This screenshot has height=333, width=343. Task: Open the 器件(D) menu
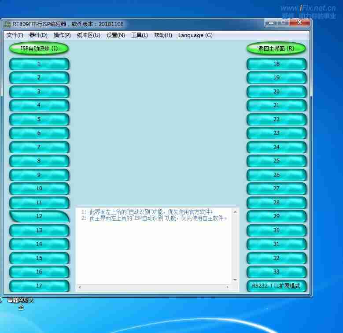pos(38,35)
